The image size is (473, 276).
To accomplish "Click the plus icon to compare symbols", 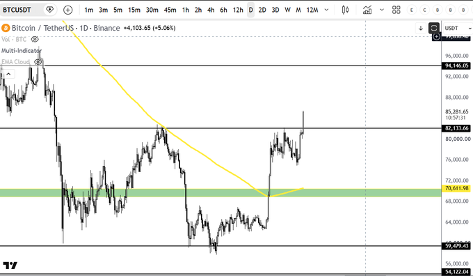I will click(68, 10).
